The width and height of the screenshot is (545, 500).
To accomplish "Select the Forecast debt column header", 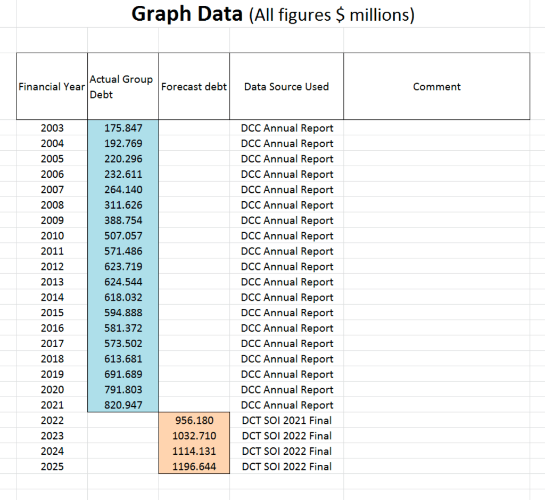I will pos(194,86).
